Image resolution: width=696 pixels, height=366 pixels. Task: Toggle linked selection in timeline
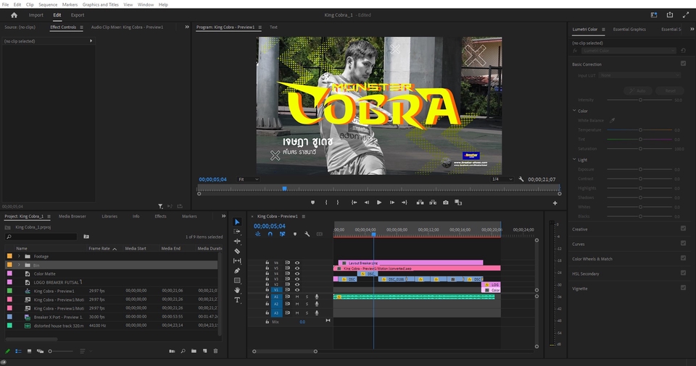[x=282, y=234]
